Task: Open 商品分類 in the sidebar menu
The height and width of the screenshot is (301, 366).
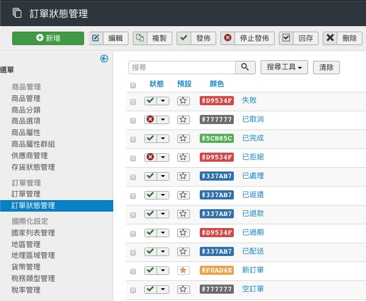Action: point(26,110)
